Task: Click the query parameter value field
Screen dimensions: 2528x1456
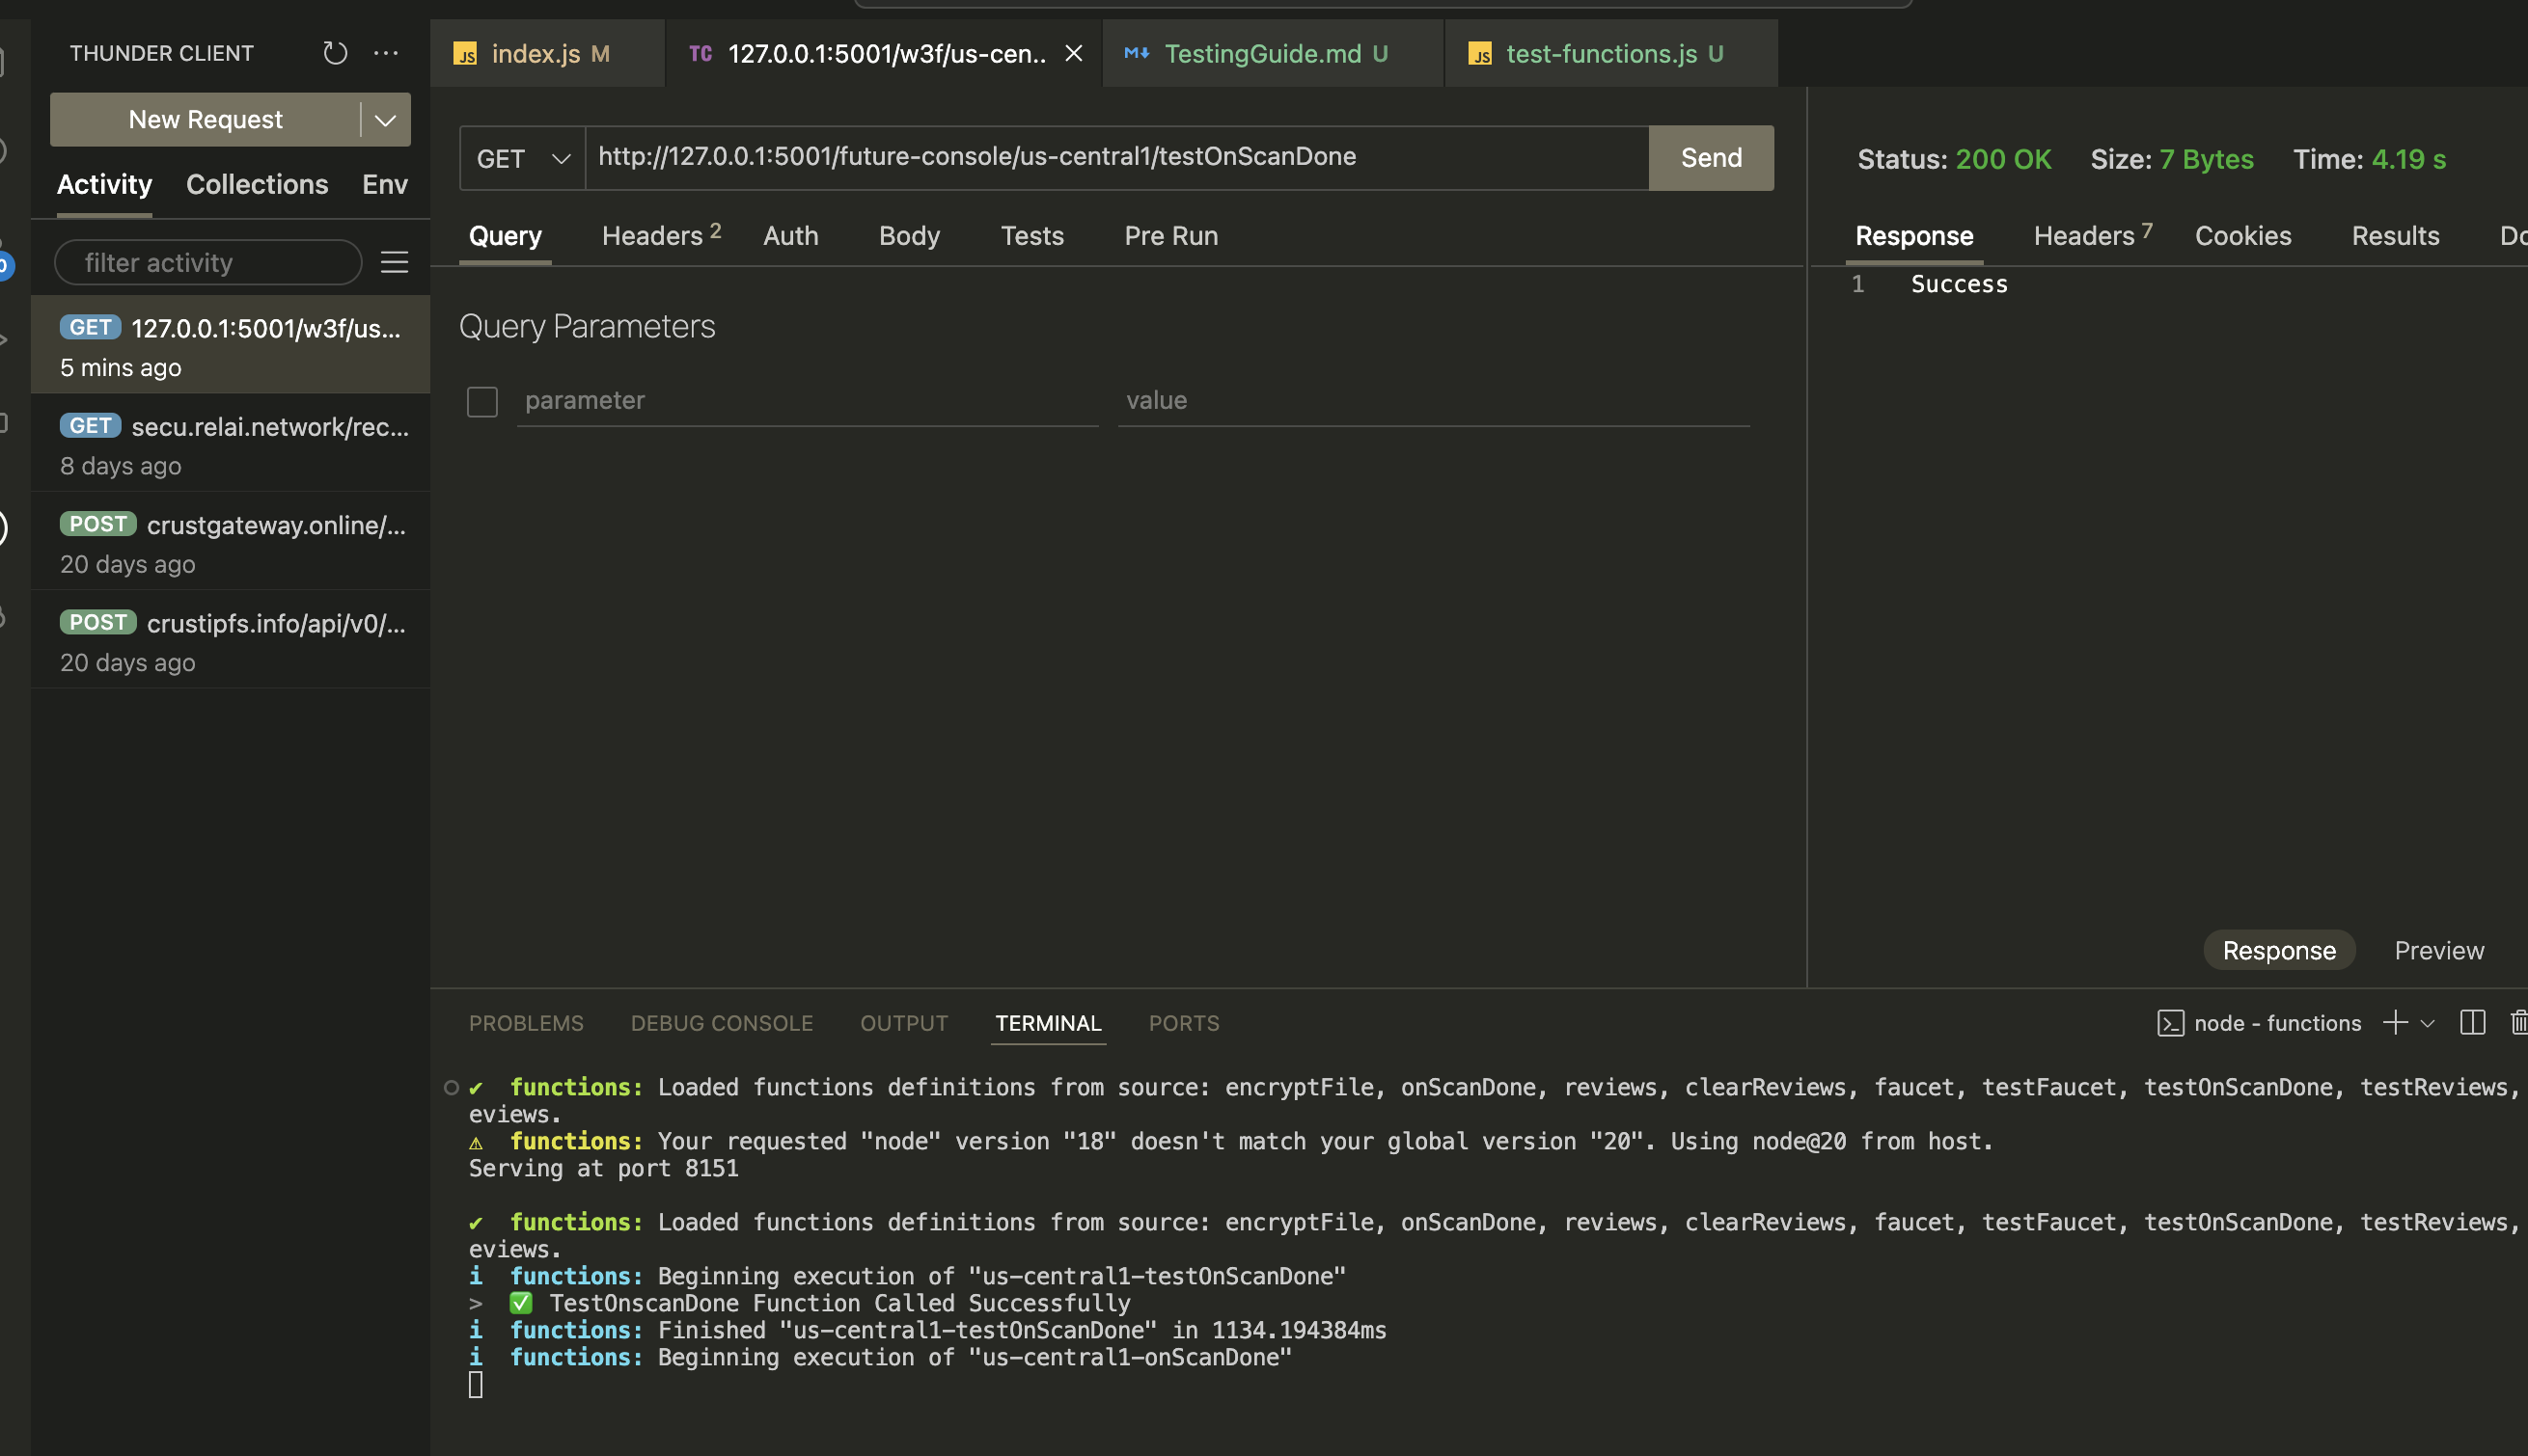Action: (x=1434, y=400)
